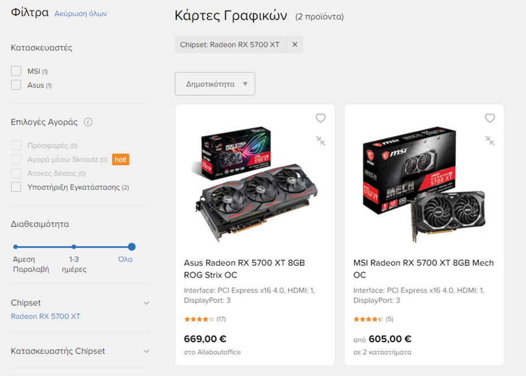The width and height of the screenshot is (526, 376).
Task: Collapse the Chipset filter section
Action: click(146, 303)
